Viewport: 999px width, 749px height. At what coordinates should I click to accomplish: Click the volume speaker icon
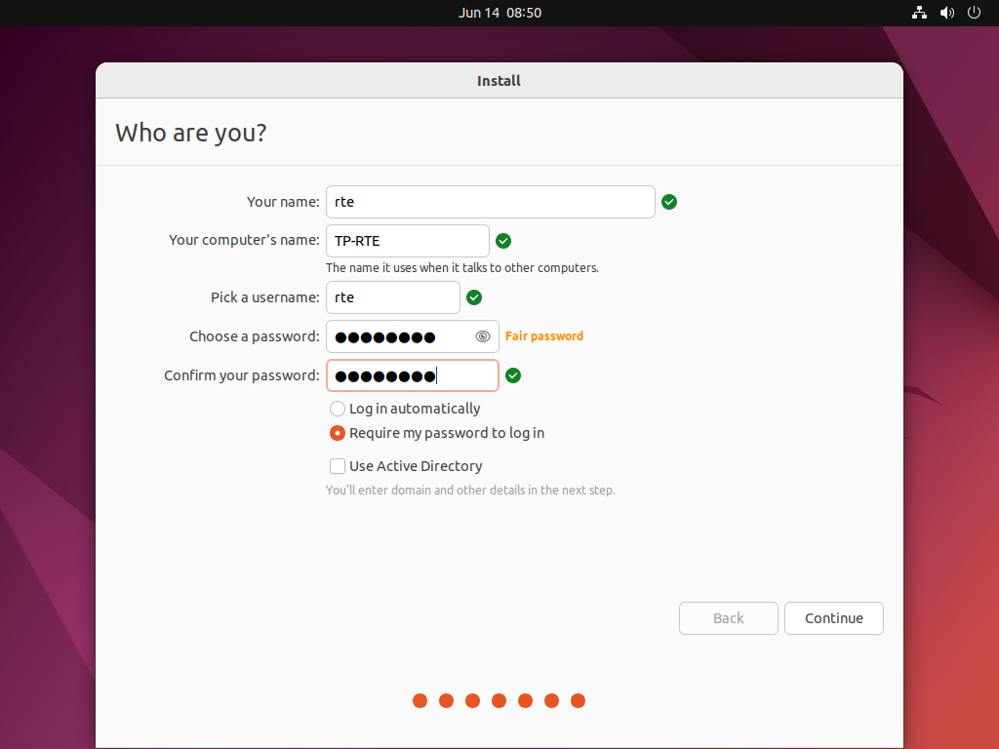(x=946, y=13)
